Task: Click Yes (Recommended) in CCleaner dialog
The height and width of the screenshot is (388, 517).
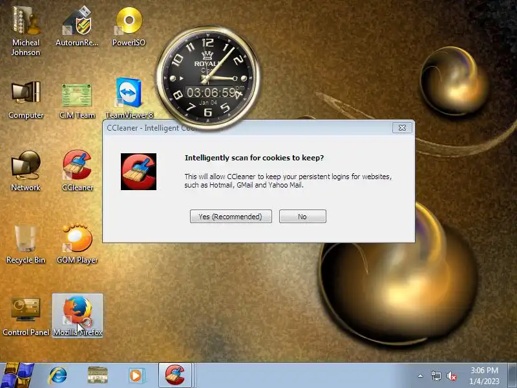Action: point(231,217)
